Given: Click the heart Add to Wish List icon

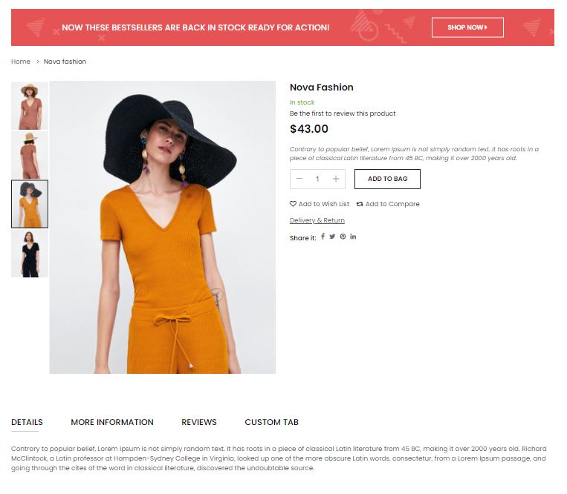Looking at the screenshot, I should (x=293, y=204).
